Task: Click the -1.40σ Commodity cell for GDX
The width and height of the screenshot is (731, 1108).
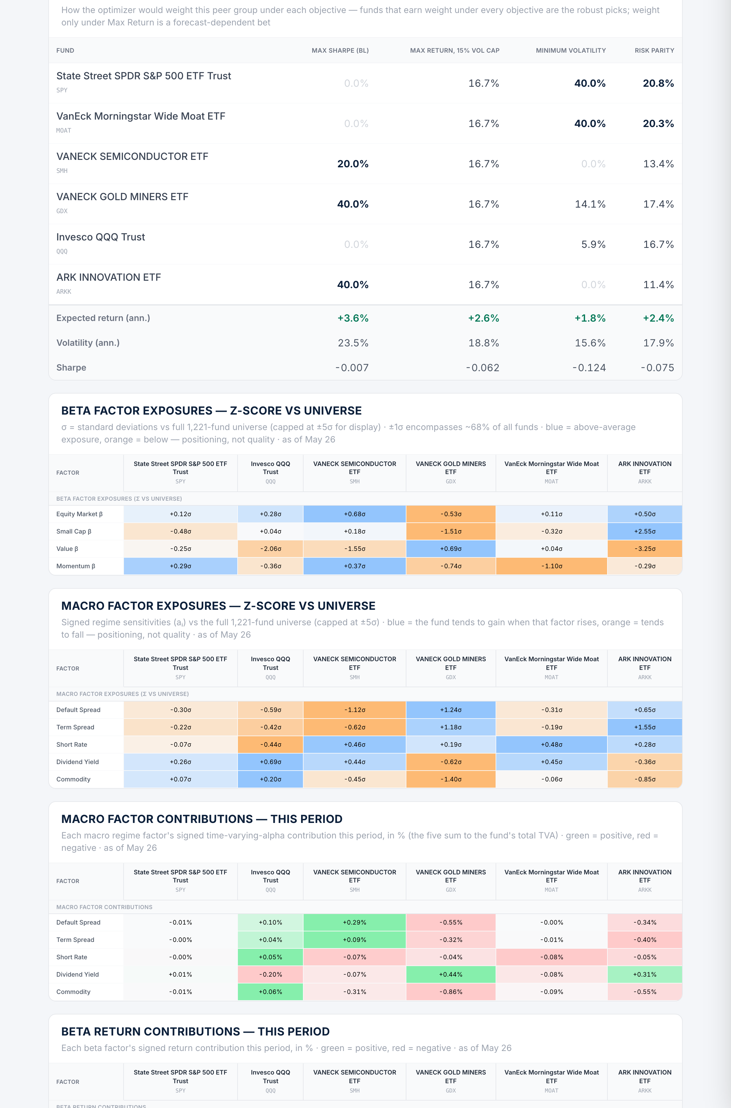Action: 451,779
